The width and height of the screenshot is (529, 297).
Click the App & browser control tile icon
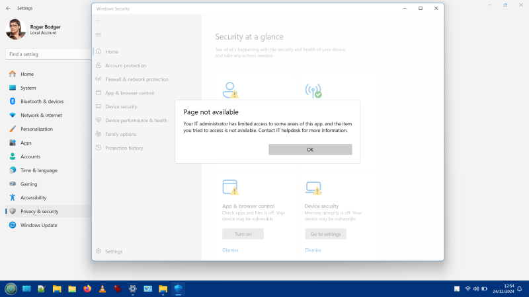coord(230,187)
